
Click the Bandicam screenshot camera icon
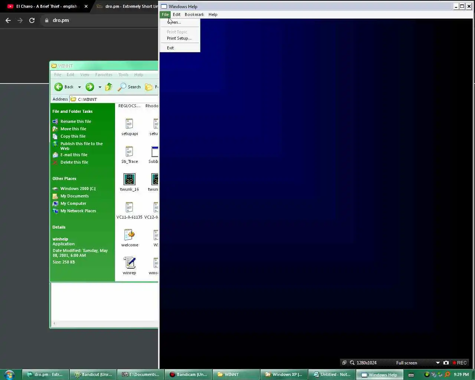tap(446, 363)
